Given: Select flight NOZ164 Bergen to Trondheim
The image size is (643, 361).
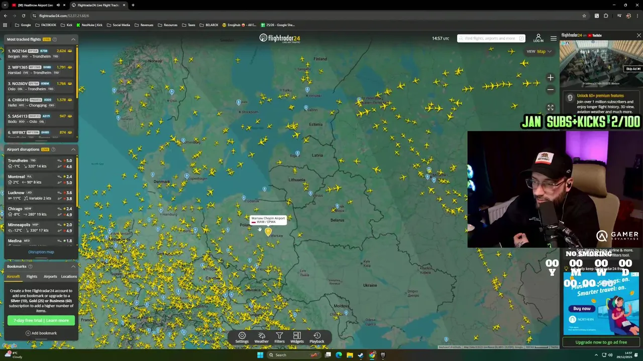Looking at the screenshot, I should tap(39, 54).
